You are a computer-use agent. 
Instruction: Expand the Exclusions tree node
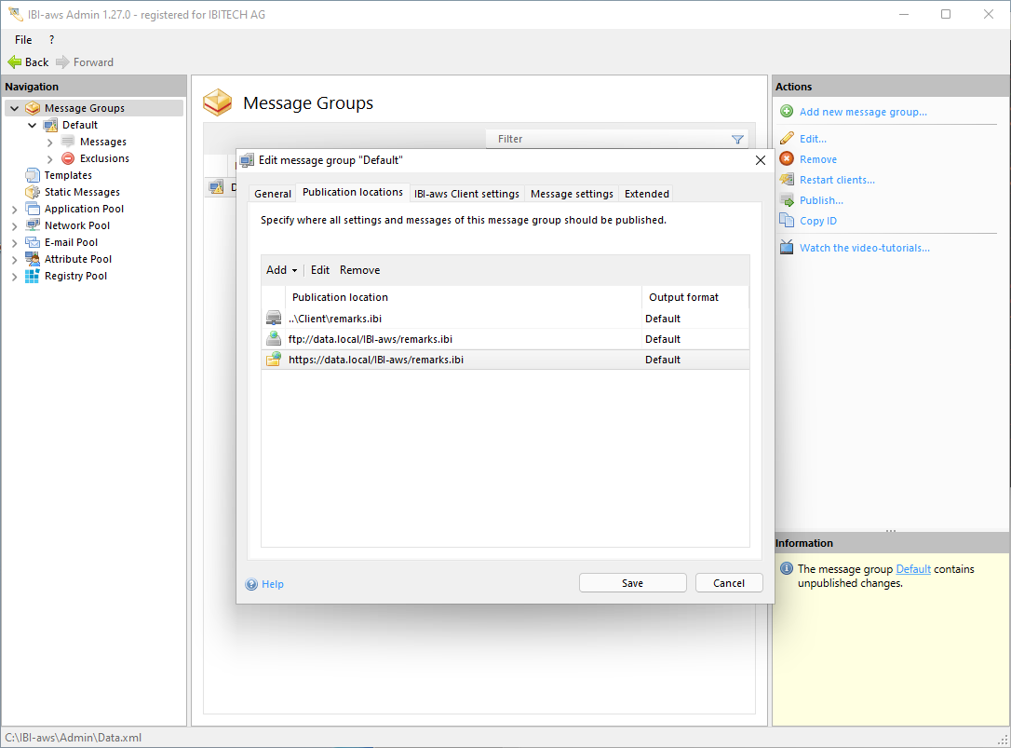[50, 159]
